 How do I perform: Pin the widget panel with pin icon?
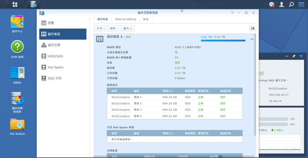[x=293, y=56]
